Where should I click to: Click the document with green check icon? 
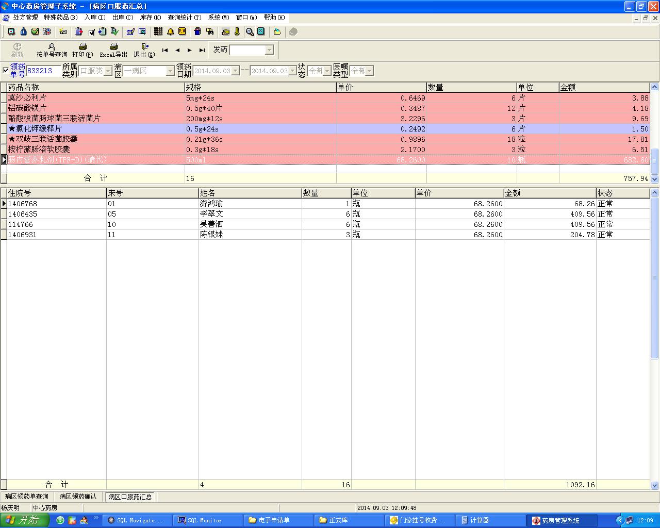(x=114, y=32)
